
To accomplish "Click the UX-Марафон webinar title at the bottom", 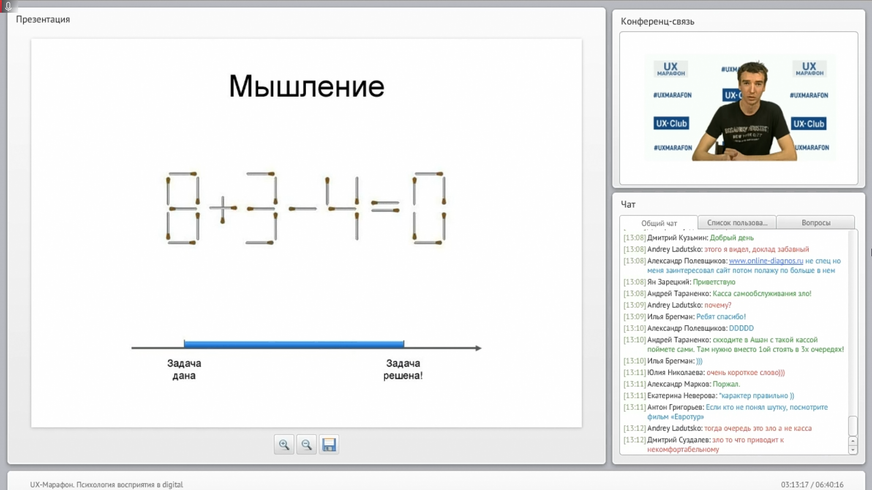I will pos(107,485).
